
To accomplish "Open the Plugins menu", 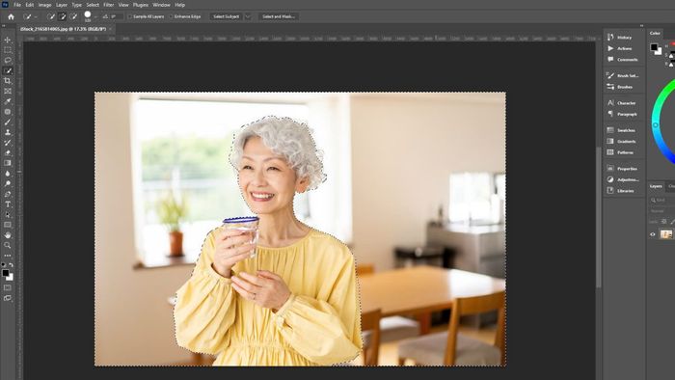I will pyautogui.click(x=141, y=5).
